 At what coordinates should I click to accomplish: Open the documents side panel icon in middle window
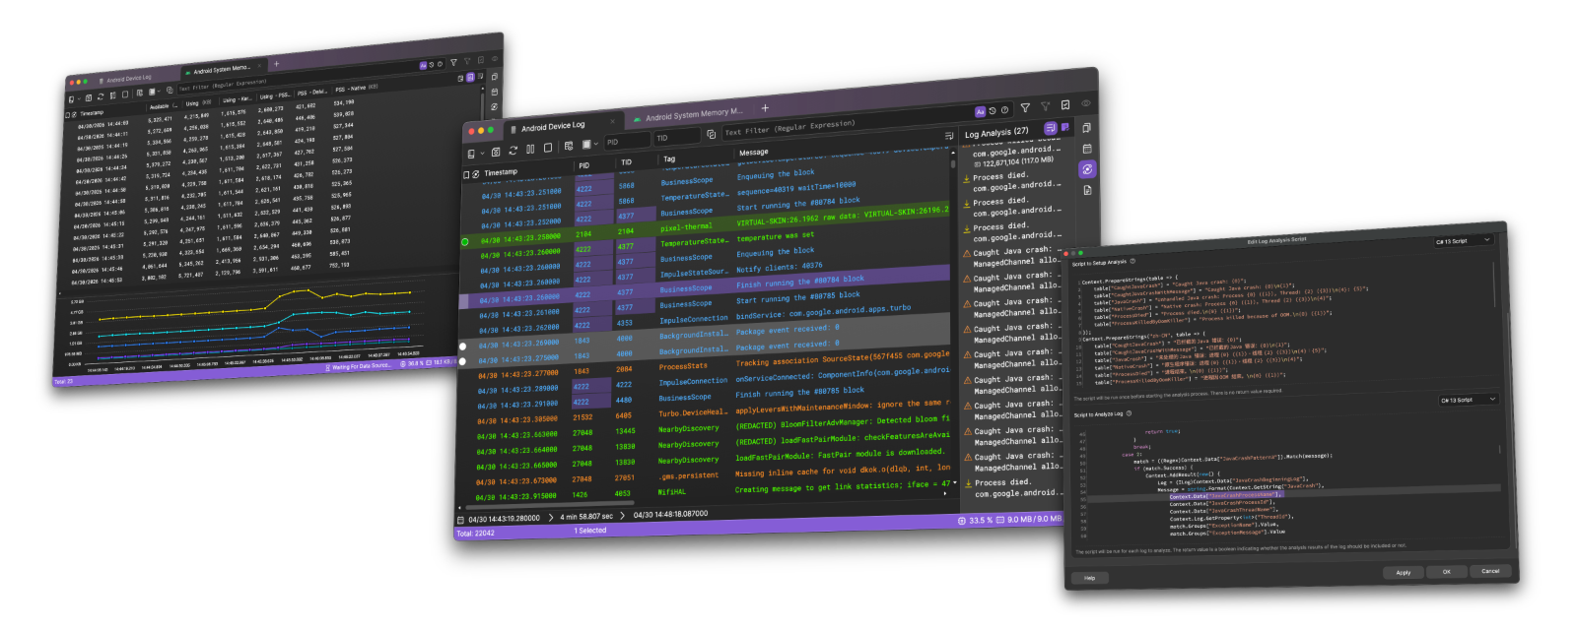coord(1087,127)
